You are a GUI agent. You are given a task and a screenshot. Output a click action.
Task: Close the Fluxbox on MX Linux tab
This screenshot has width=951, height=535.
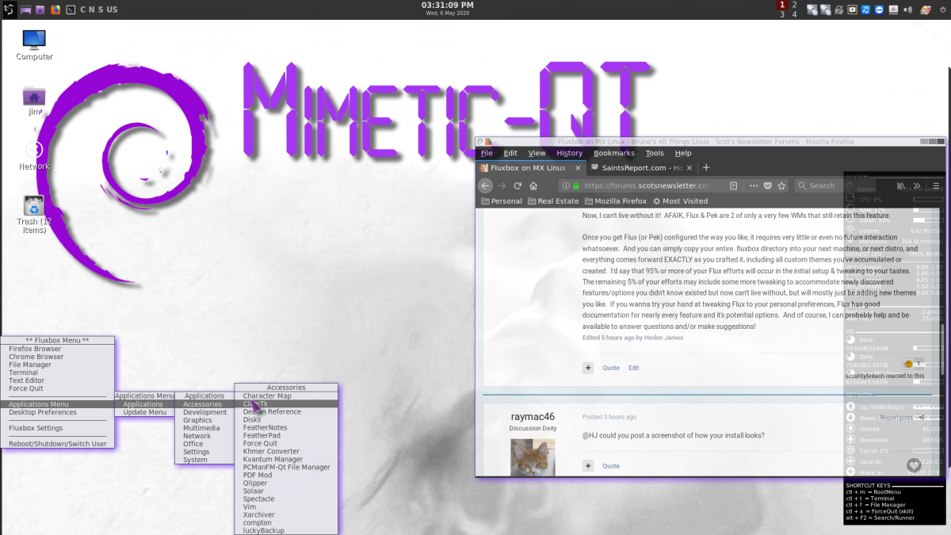tap(578, 168)
